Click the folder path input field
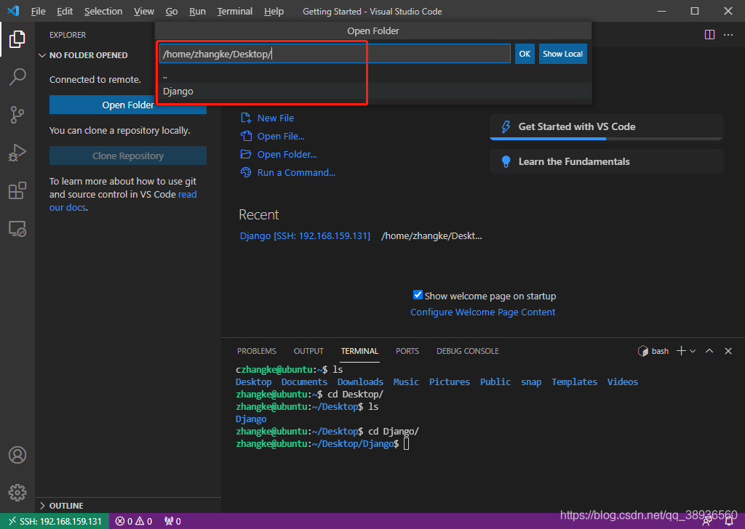 [x=335, y=54]
